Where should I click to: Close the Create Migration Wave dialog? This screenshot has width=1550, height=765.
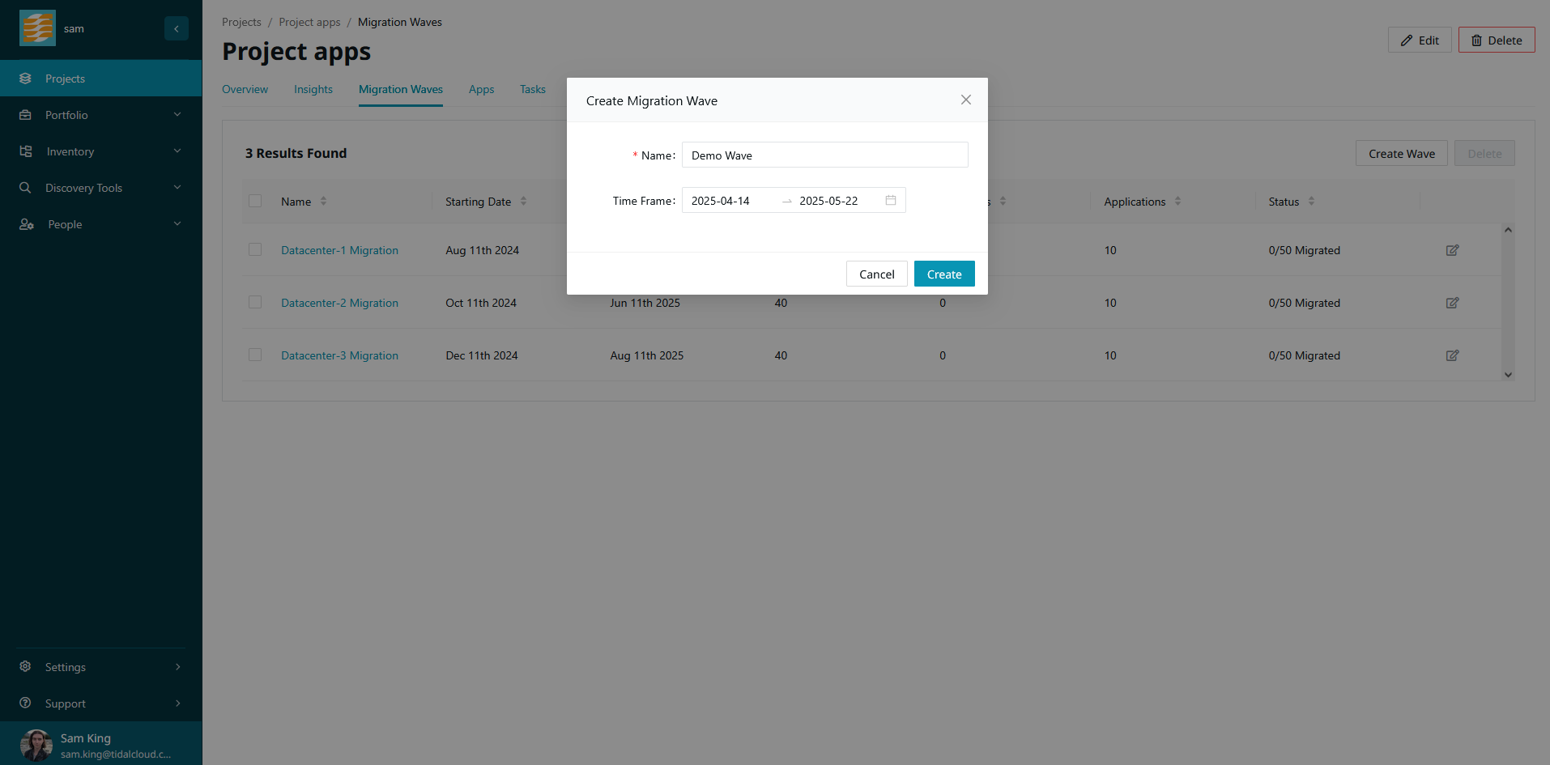[x=965, y=100]
